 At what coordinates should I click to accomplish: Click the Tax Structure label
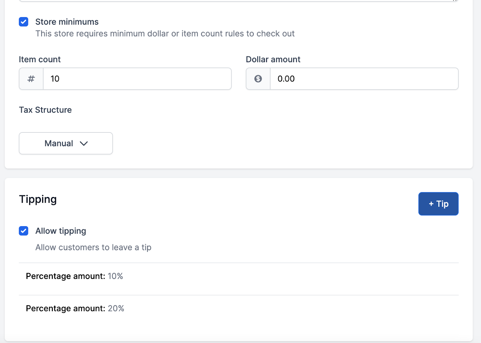point(45,110)
